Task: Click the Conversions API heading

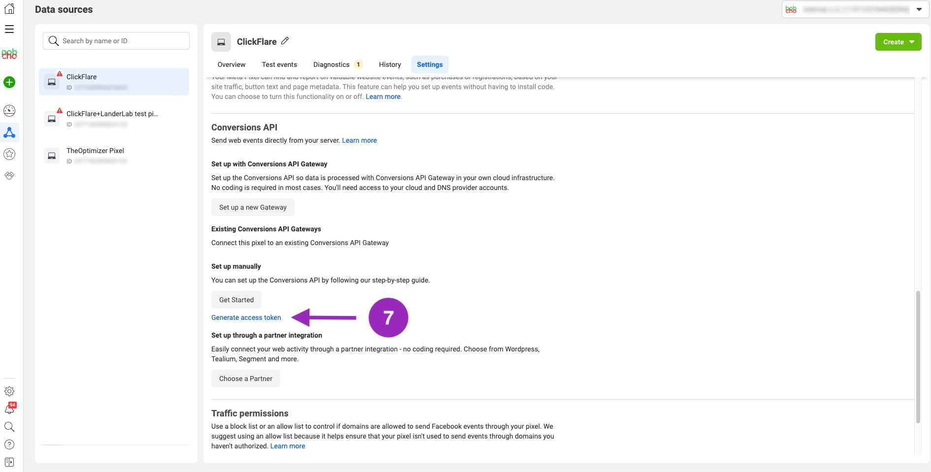Action: (244, 127)
